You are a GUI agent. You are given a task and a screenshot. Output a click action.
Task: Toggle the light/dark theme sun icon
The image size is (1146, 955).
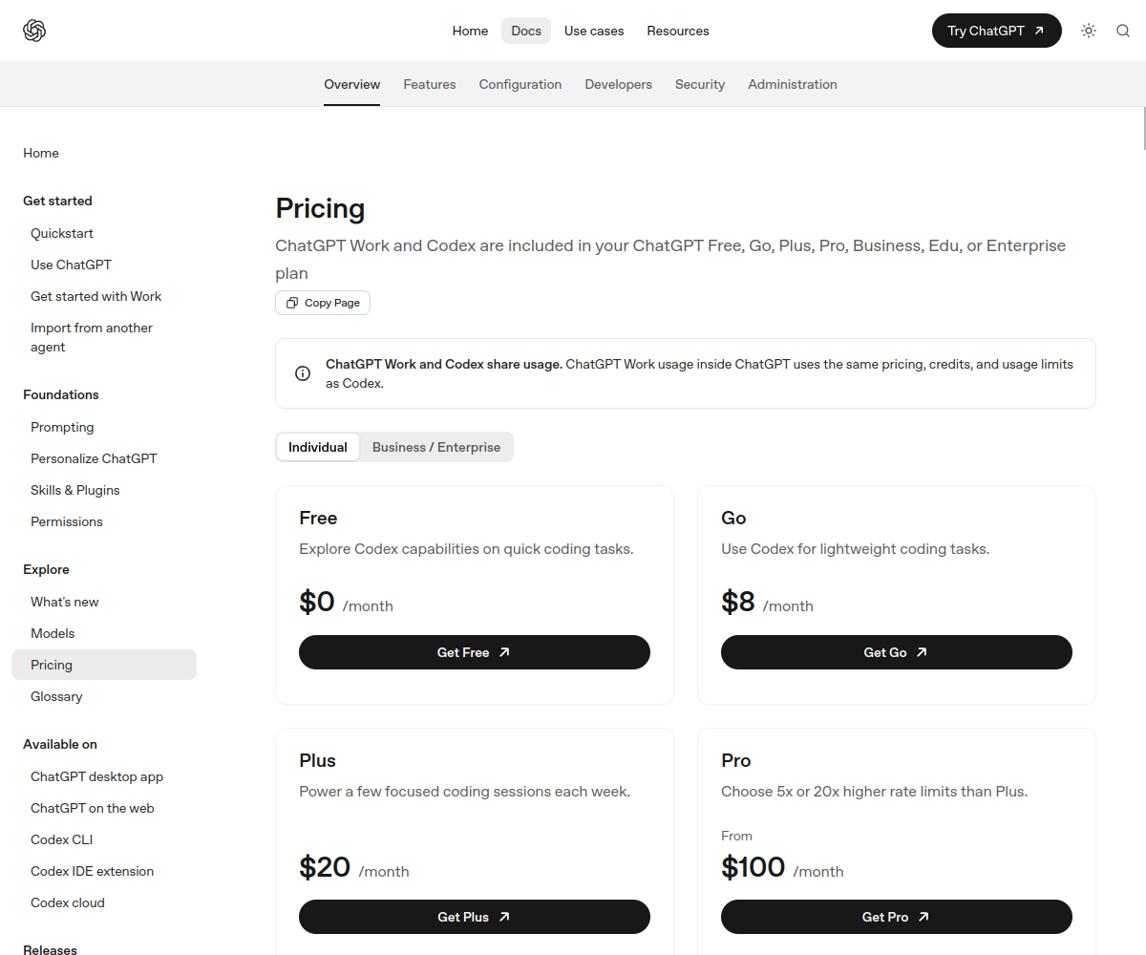click(1089, 31)
